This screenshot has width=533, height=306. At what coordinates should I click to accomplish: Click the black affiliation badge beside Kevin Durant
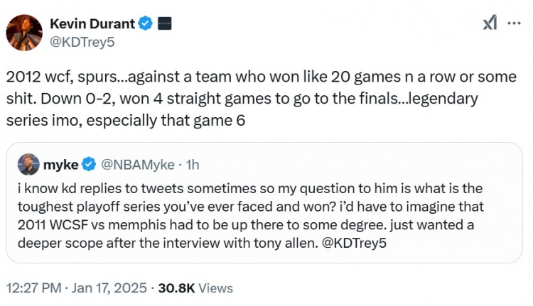click(164, 23)
